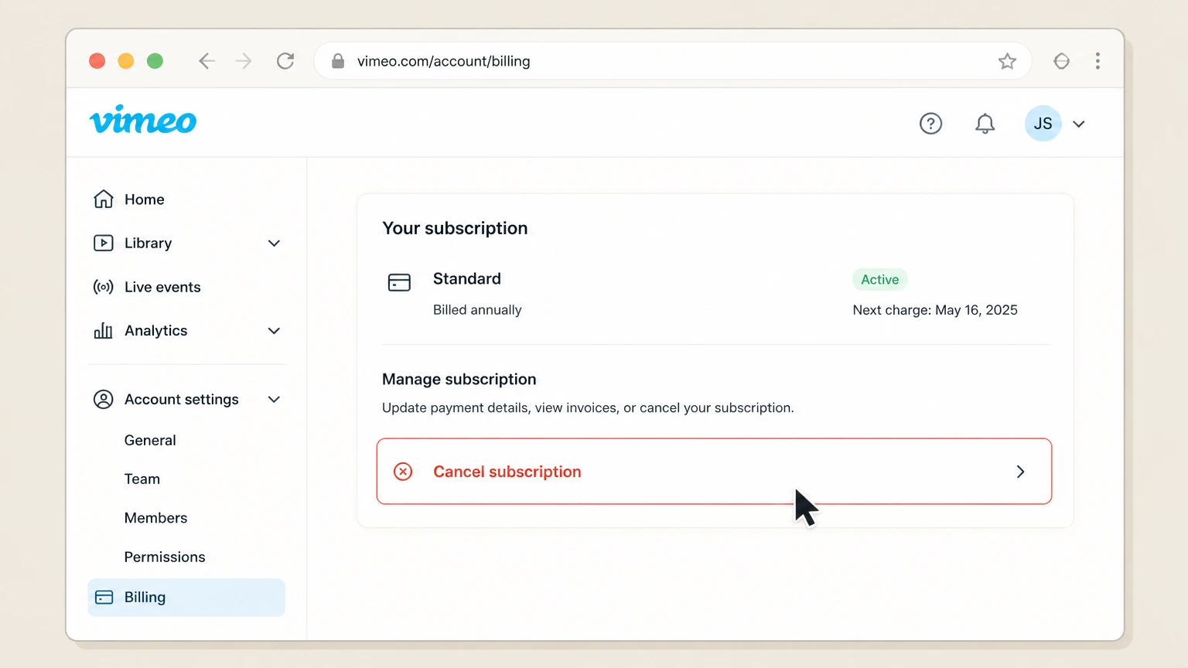The image size is (1188, 668).
Task: Go back with the browser back arrow
Action: point(206,61)
